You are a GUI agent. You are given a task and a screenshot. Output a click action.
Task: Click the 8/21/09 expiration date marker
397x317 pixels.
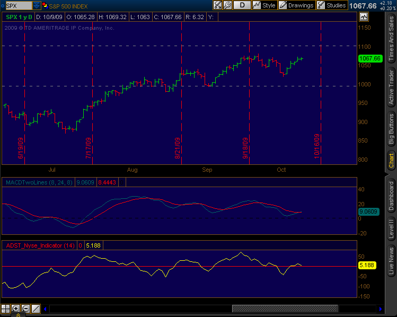pyautogui.click(x=178, y=148)
